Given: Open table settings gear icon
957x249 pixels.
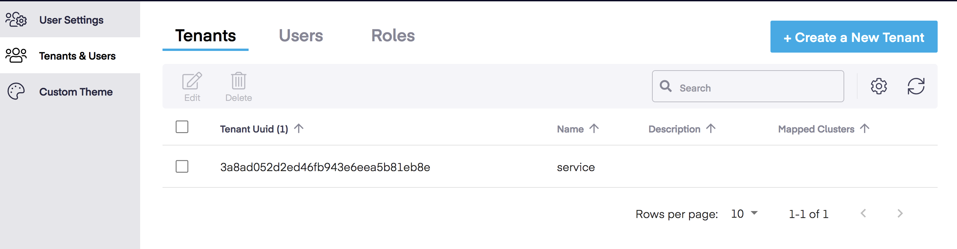Looking at the screenshot, I should pos(879,86).
